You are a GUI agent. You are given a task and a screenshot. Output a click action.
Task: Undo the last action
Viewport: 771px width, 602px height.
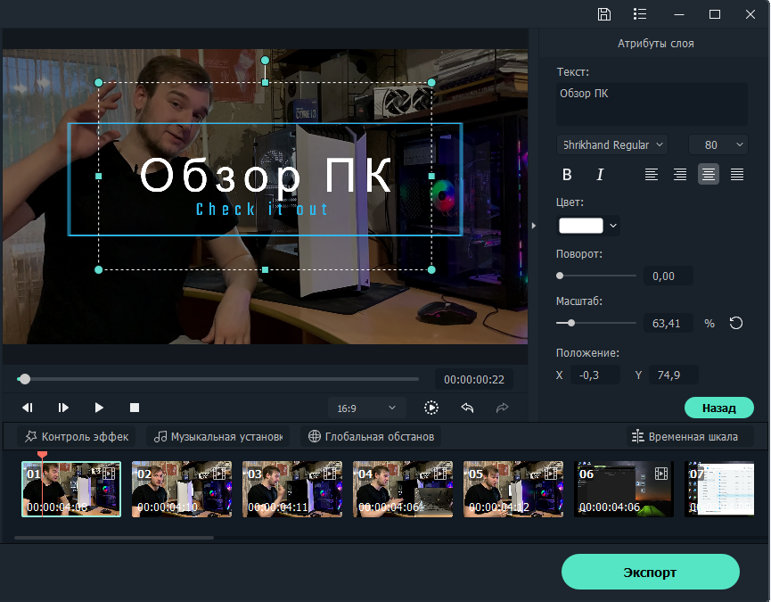(x=466, y=408)
